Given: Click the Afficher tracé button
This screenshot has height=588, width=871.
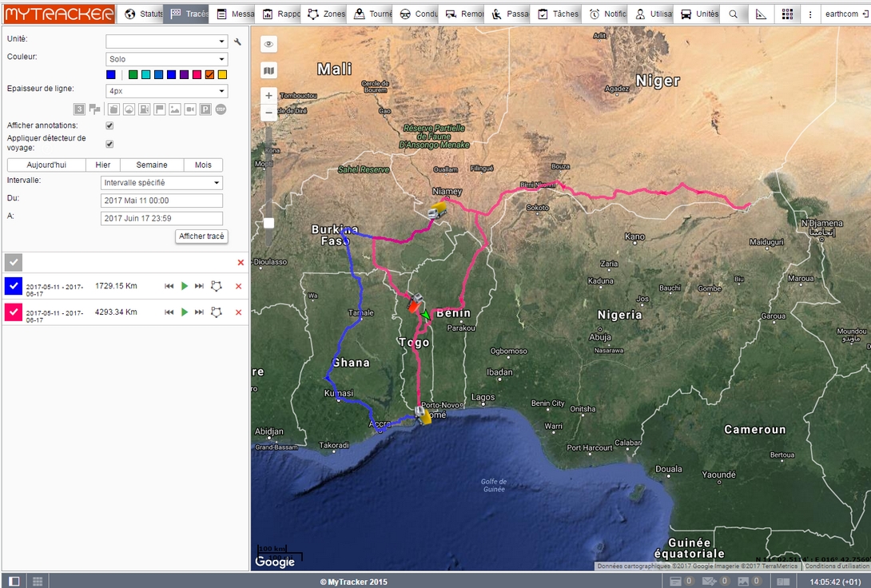Looking at the screenshot, I should (201, 236).
